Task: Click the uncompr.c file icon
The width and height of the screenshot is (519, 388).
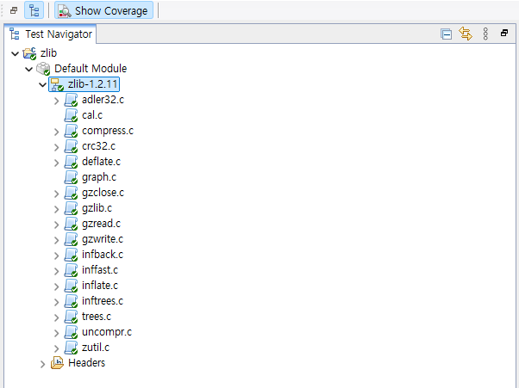Action: 72,333
